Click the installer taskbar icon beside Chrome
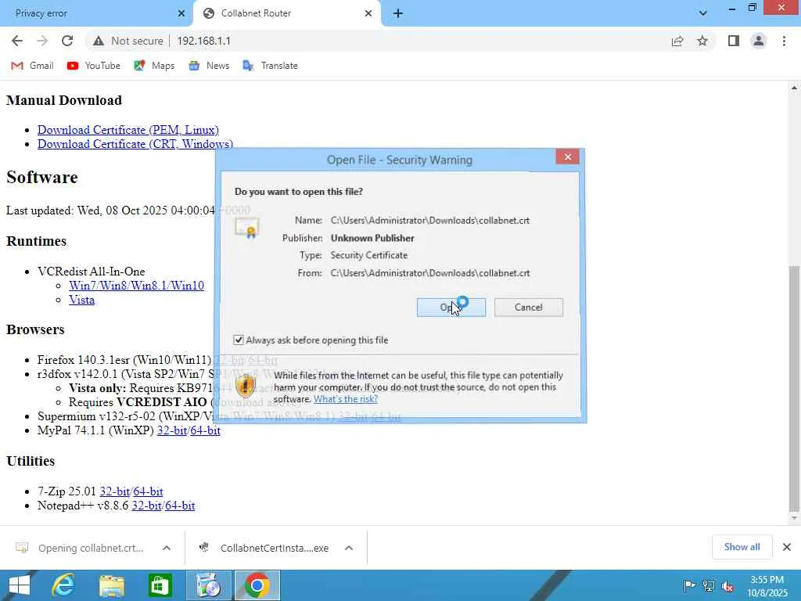The width and height of the screenshot is (801, 601). point(208,585)
